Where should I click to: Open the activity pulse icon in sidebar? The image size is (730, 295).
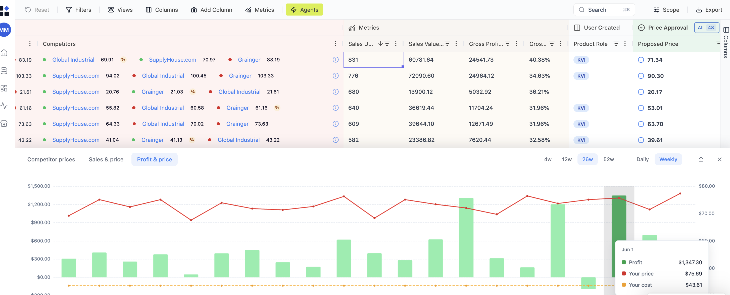pyautogui.click(x=4, y=106)
